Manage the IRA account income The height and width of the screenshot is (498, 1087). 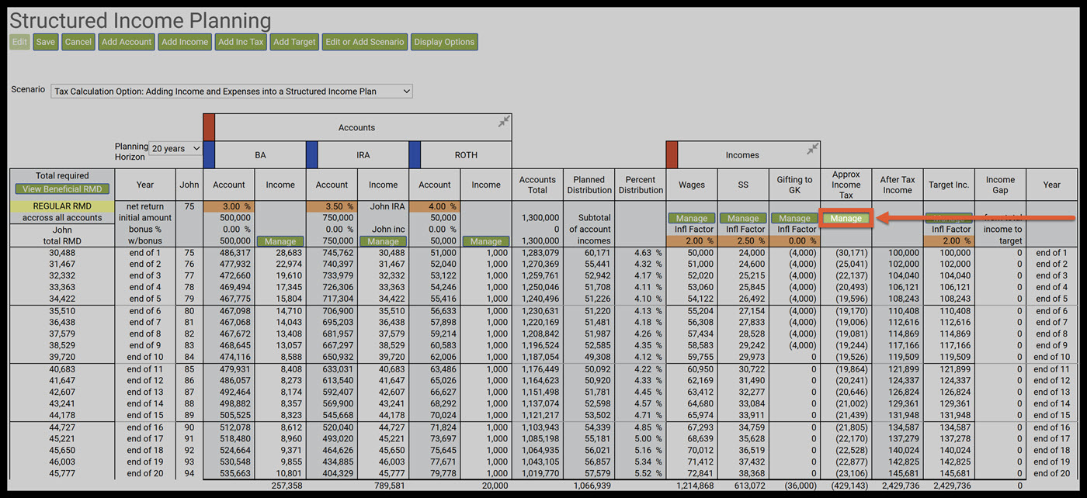383,242
